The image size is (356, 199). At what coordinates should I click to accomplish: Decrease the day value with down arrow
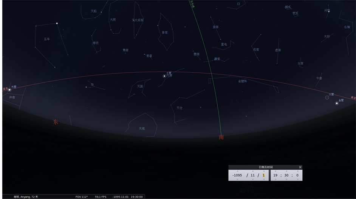tap(263, 179)
